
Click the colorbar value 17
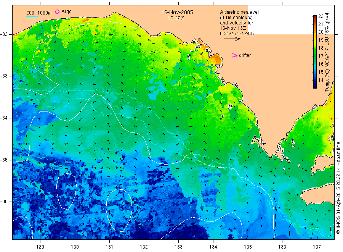tap(321, 56)
